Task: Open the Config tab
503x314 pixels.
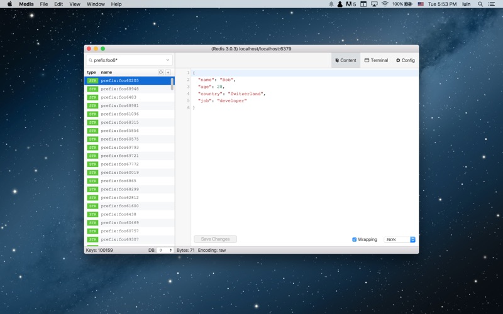Action: coord(405,60)
